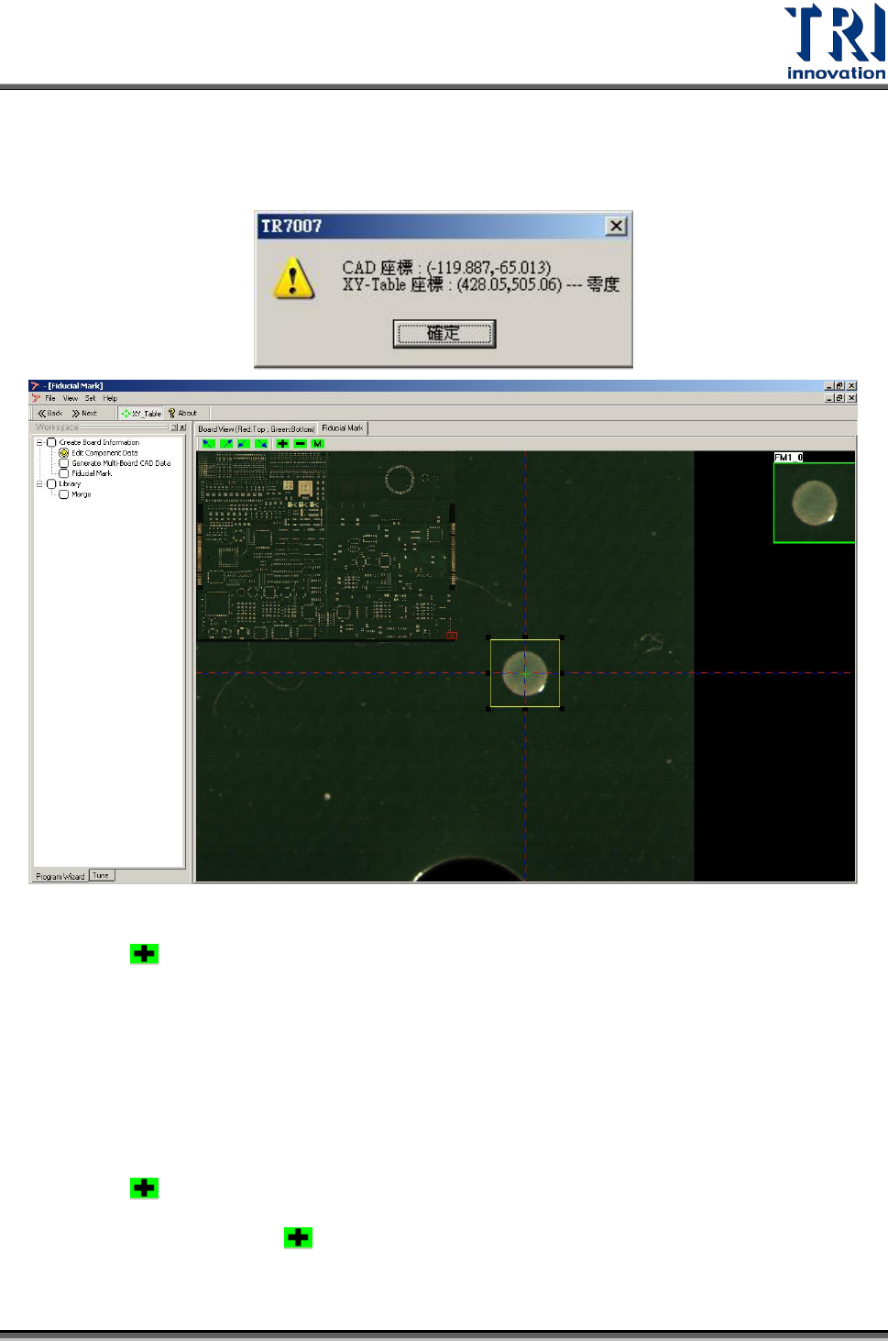The width and height of the screenshot is (888, 1341).
Task: Select Edit Component Data tree item
Action: click(104, 453)
